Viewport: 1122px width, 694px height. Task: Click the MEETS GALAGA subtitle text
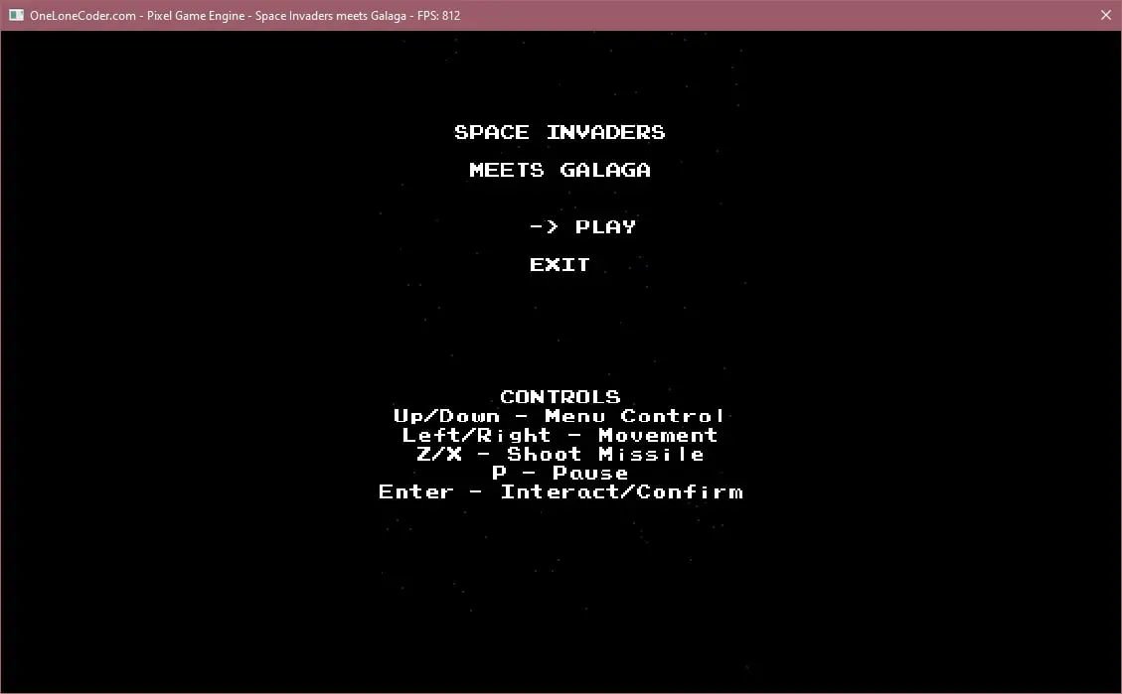(x=560, y=170)
